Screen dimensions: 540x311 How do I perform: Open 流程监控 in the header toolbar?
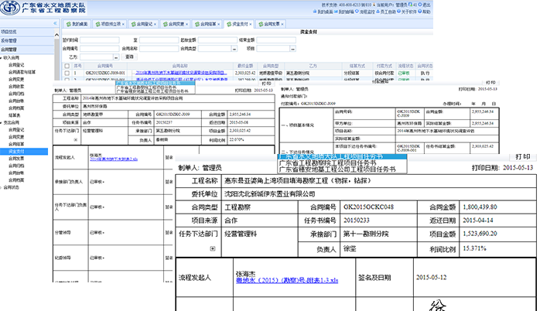tap(364, 12)
